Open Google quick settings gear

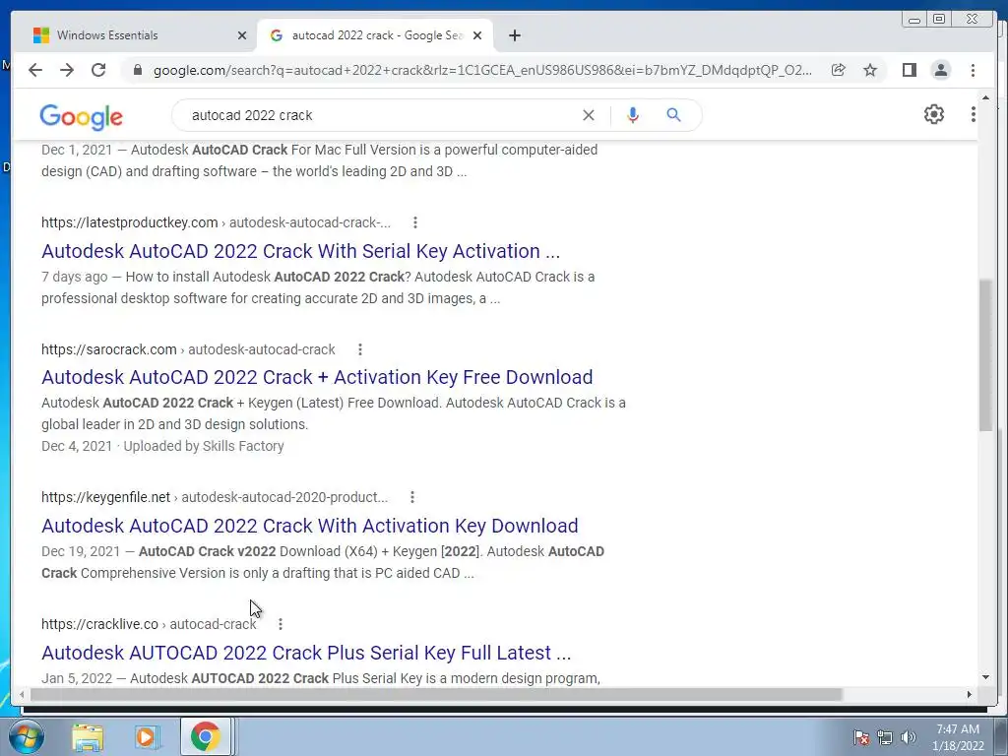[x=934, y=114]
